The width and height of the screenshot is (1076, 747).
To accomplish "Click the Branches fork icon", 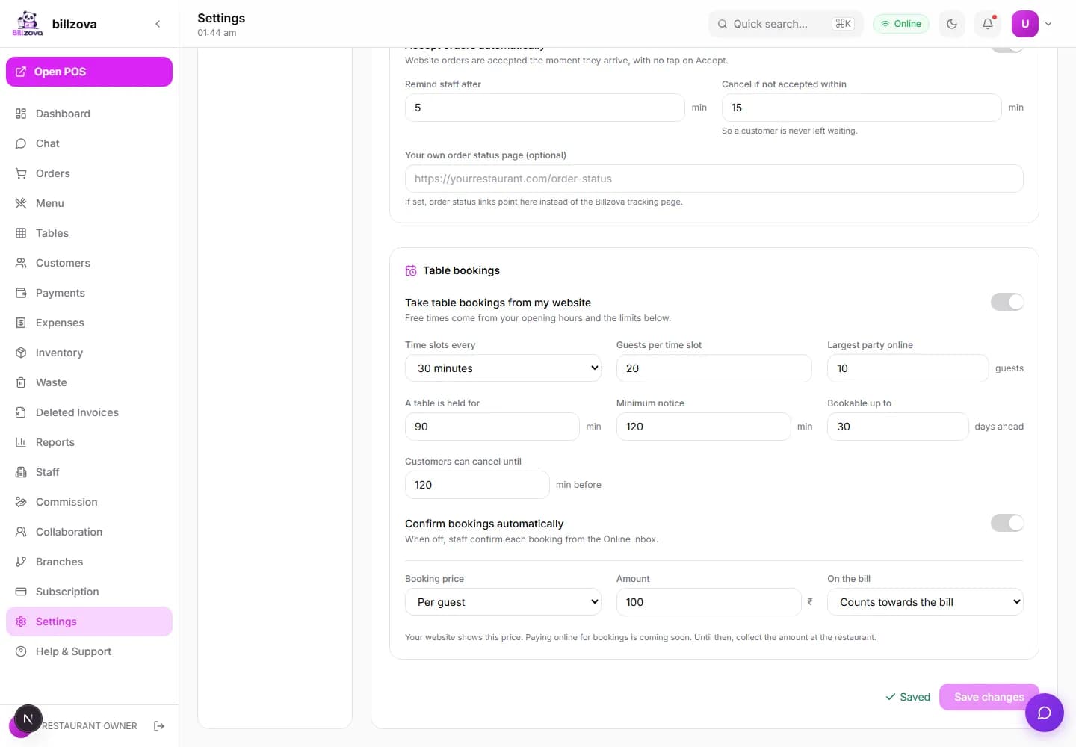I will [21, 562].
